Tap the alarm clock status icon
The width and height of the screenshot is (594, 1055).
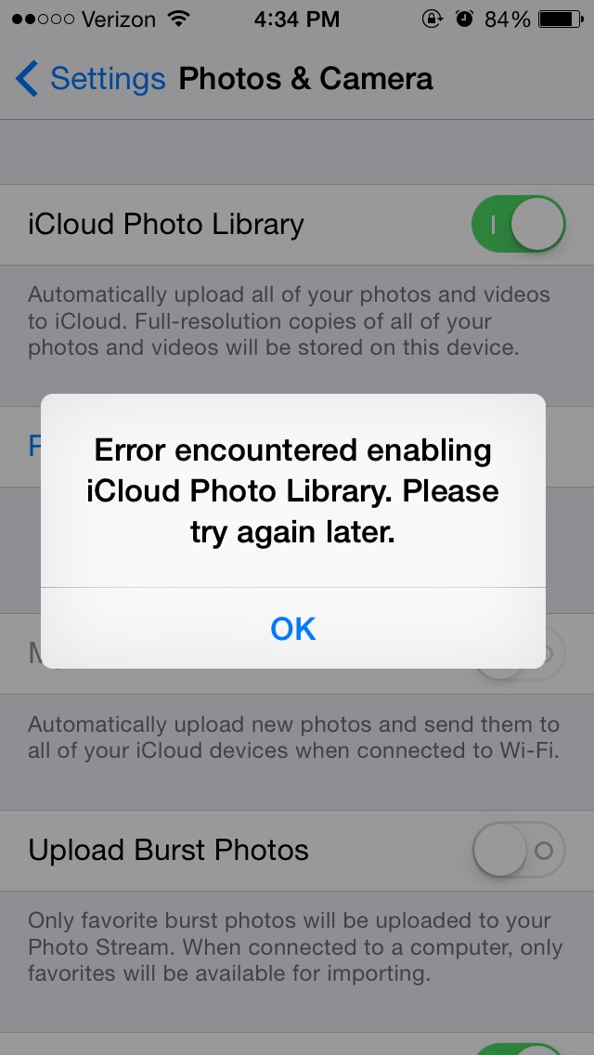tap(464, 19)
